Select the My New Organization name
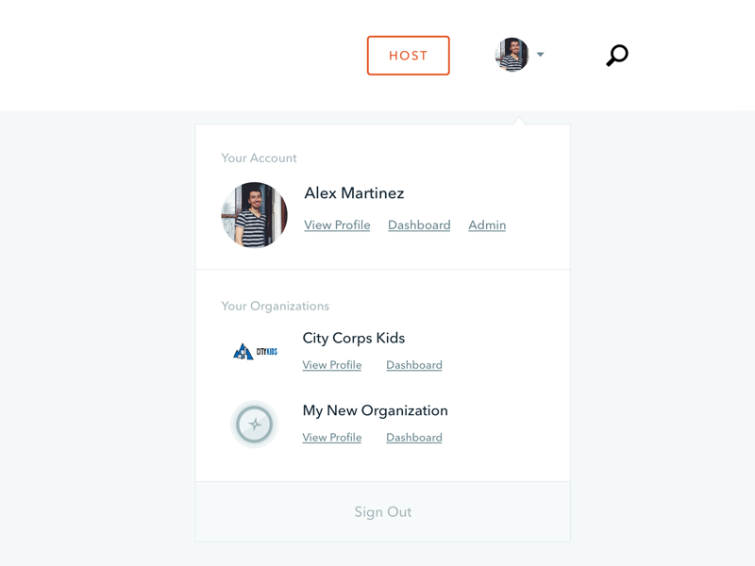 (375, 410)
